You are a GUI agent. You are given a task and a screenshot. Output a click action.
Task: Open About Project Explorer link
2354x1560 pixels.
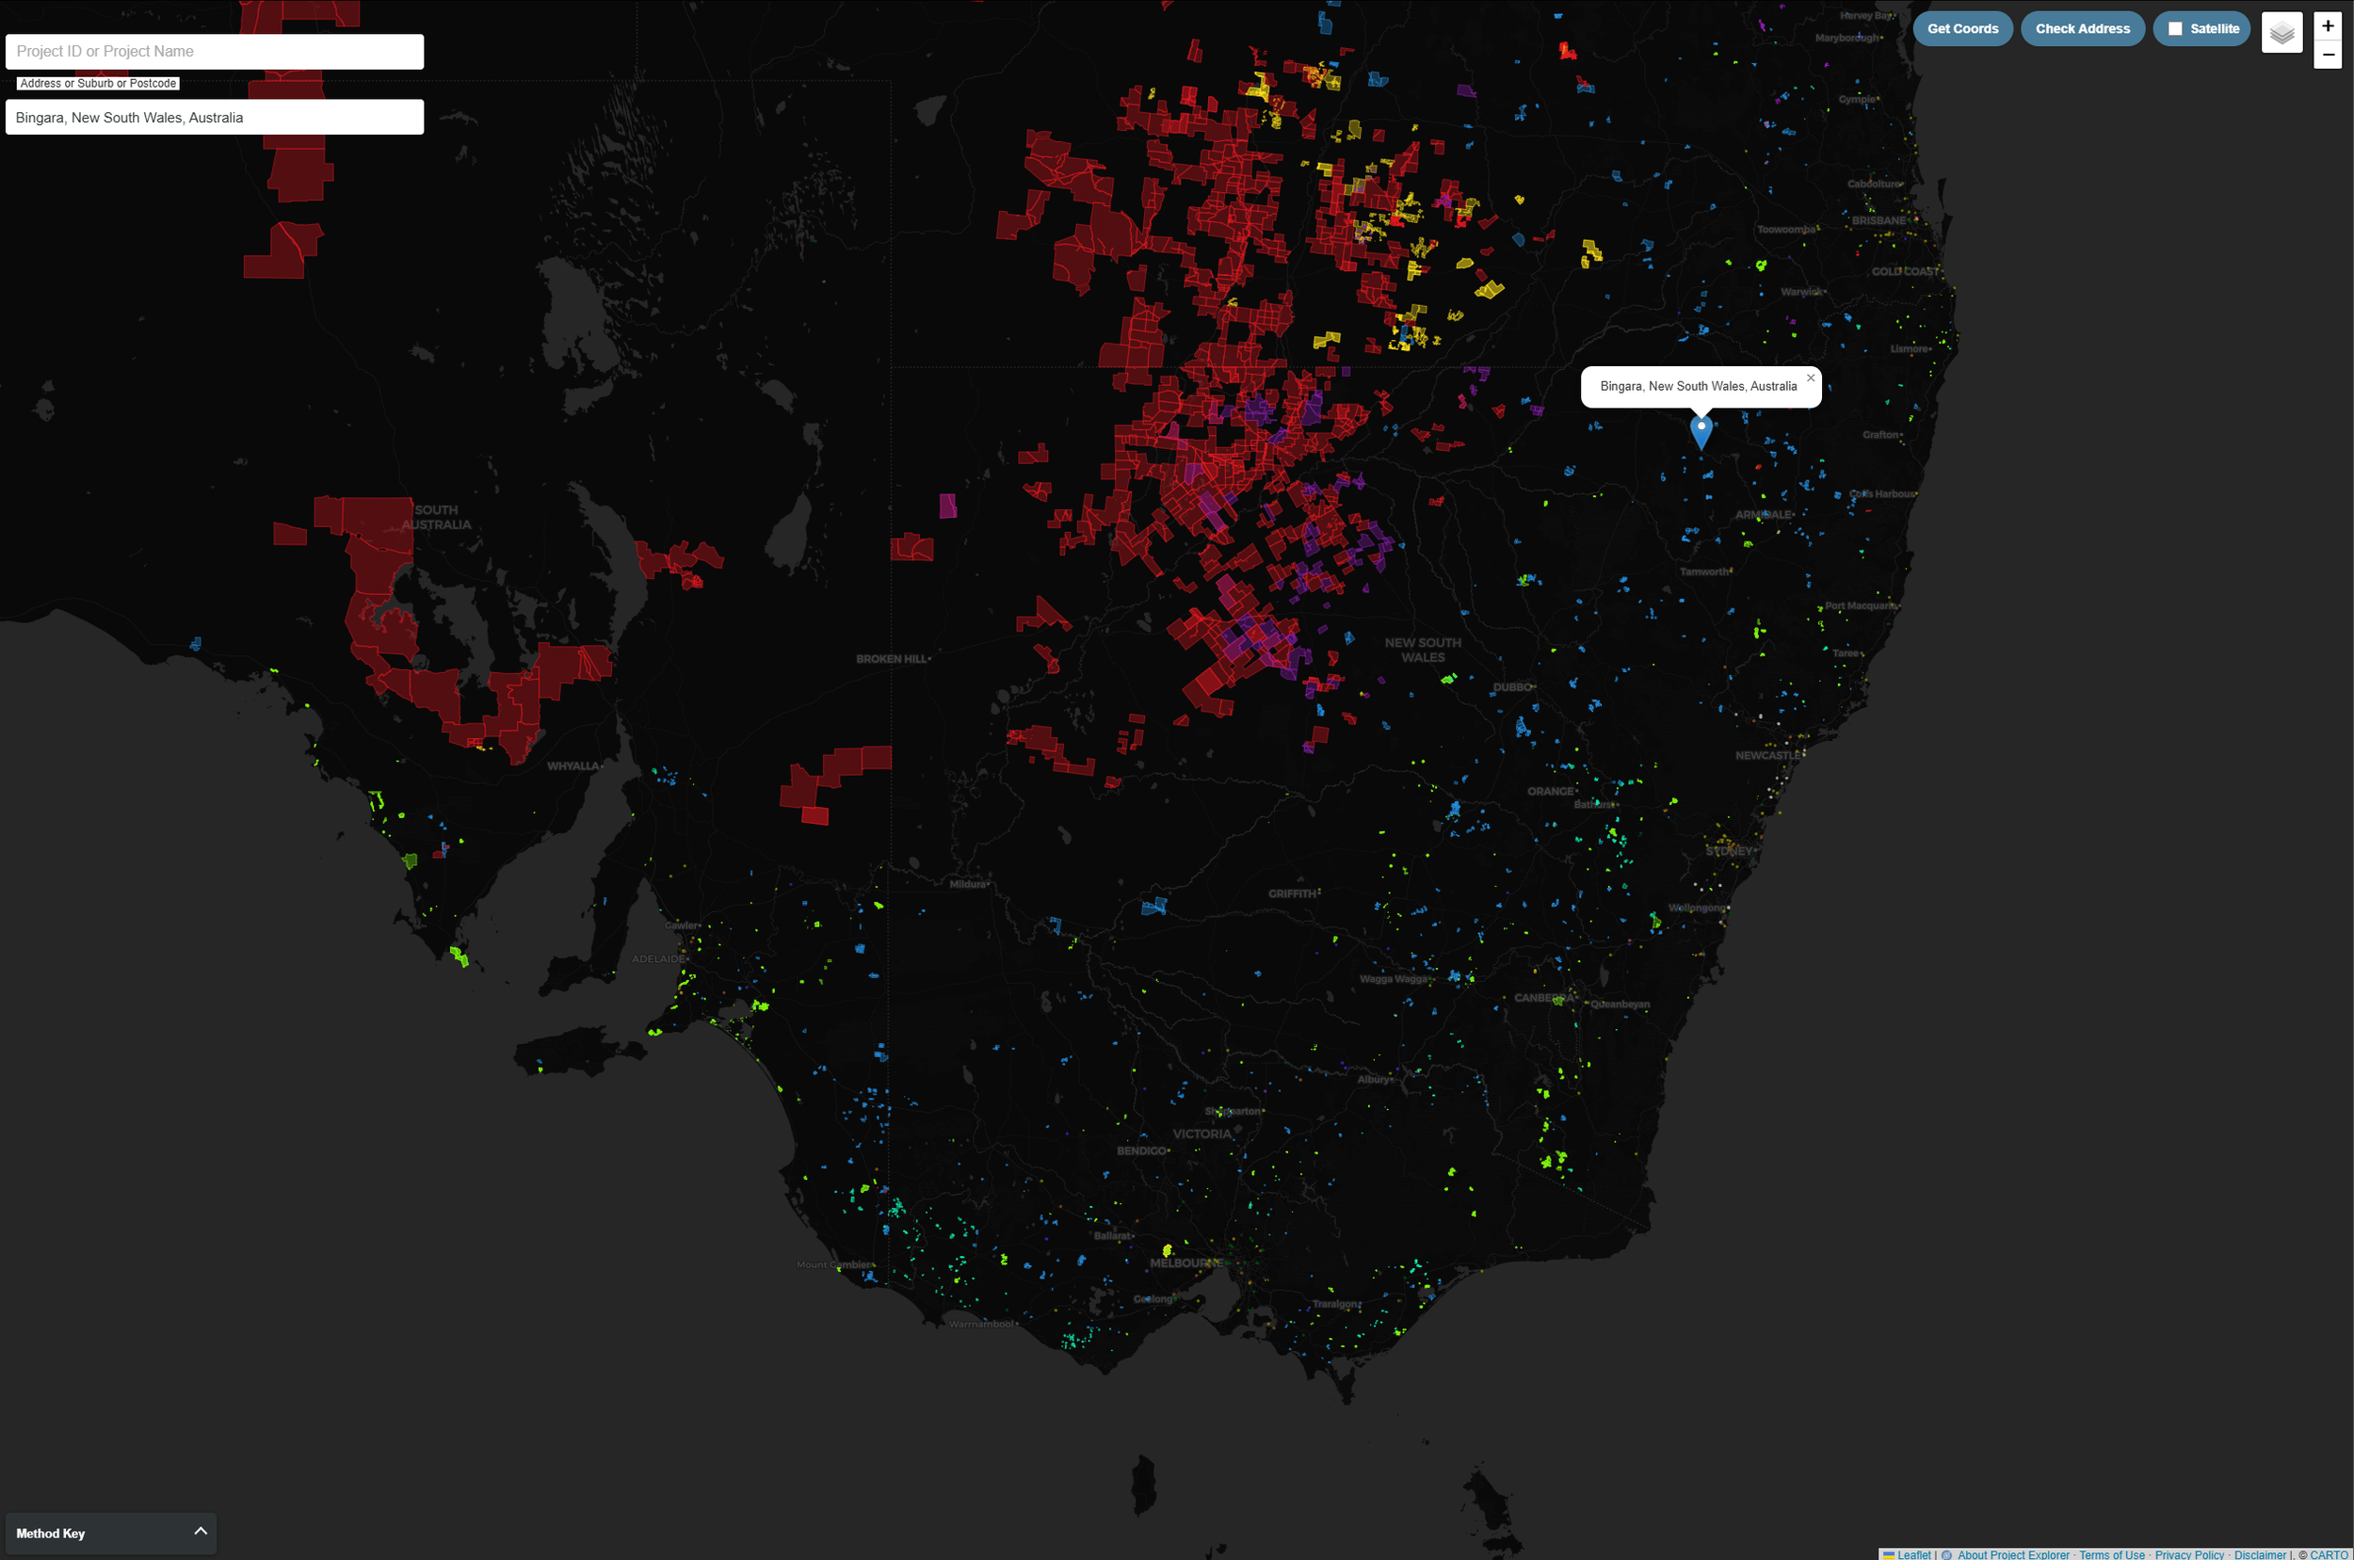(2013, 1554)
